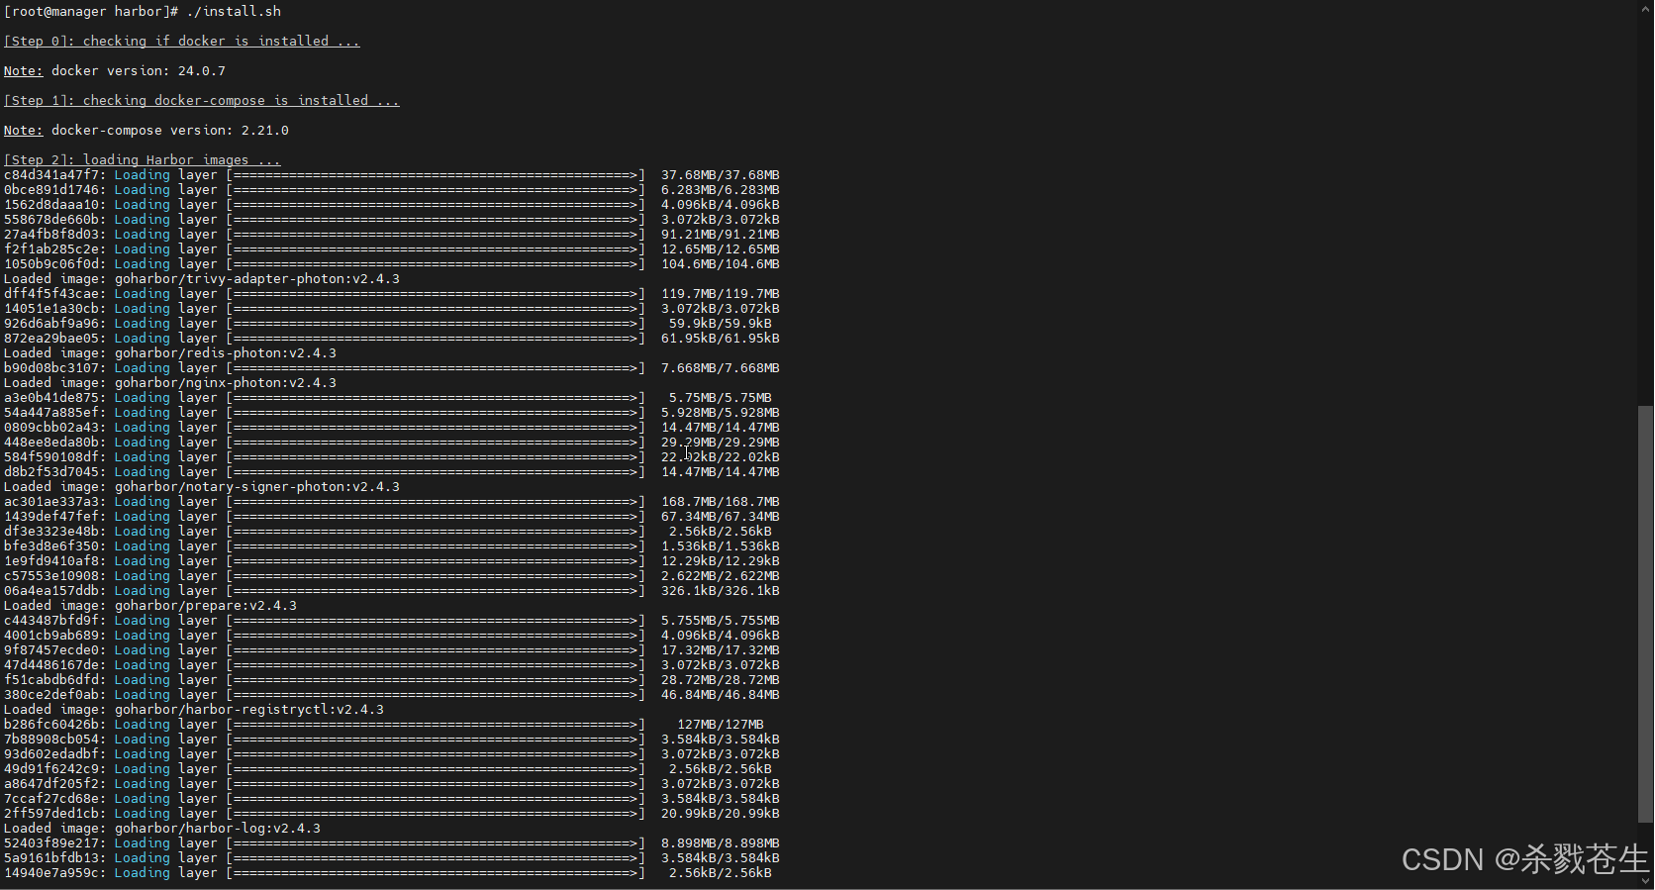Viewport: 1655px width, 890px height.
Task: Click the '119.7MB/119.7MB' size value
Action: pyautogui.click(x=721, y=294)
